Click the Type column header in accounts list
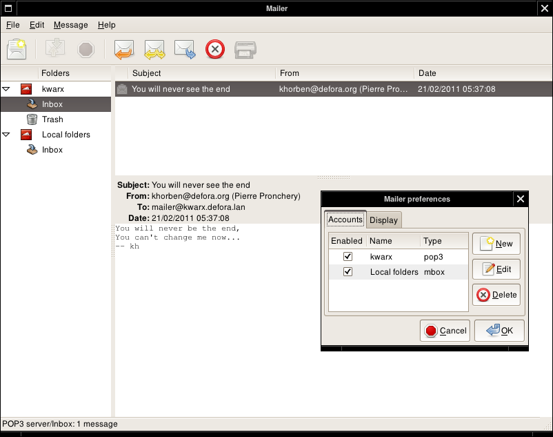 (x=444, y=241)
